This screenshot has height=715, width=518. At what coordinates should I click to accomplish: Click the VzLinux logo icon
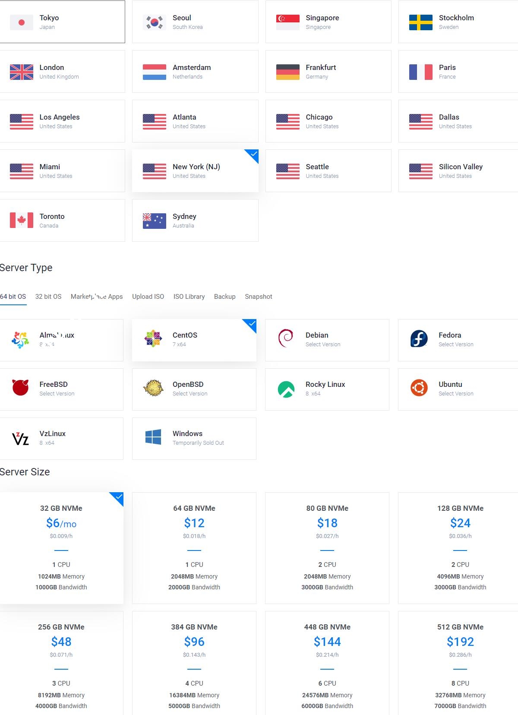[x=20, y=439]
